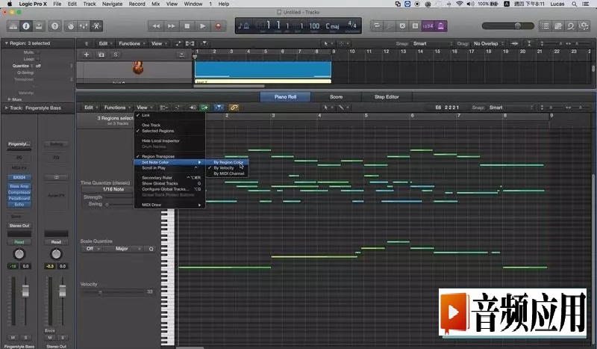Select One Track in View menu

[x=170, y=125]
